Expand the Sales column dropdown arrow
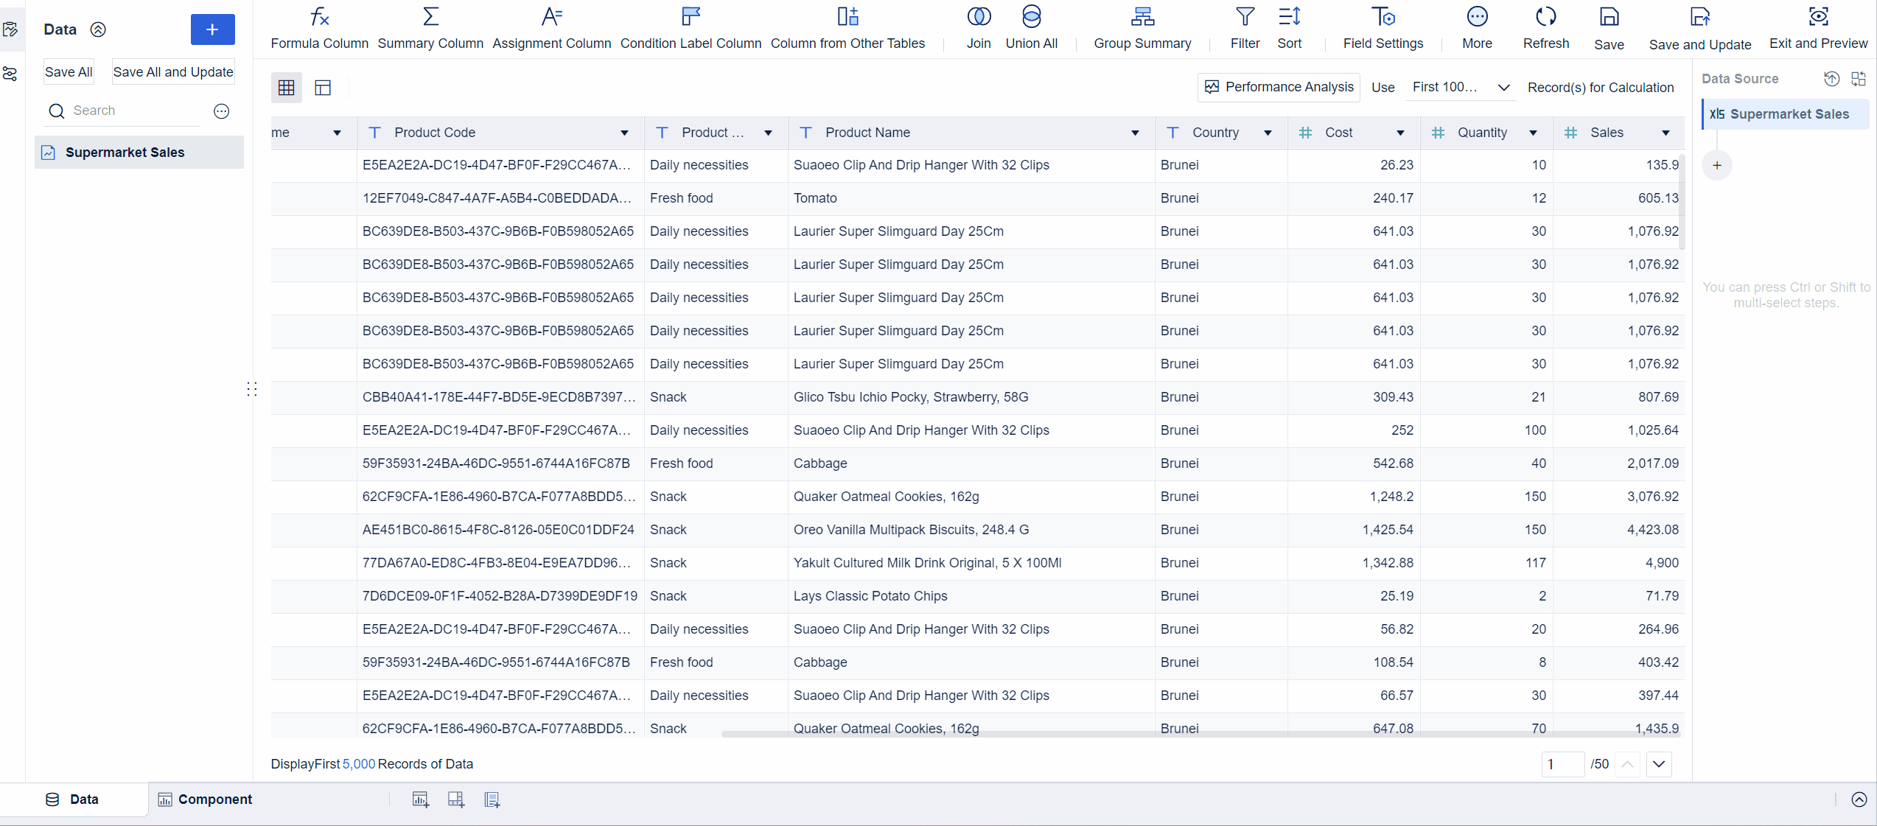Image resolution: width=1877 pixels, height=826 pixels. (1665, 133)
